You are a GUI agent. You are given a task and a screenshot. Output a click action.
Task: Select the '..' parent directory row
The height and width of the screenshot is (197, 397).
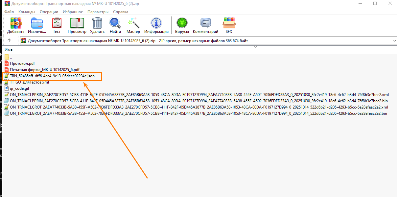pos(11,57)
